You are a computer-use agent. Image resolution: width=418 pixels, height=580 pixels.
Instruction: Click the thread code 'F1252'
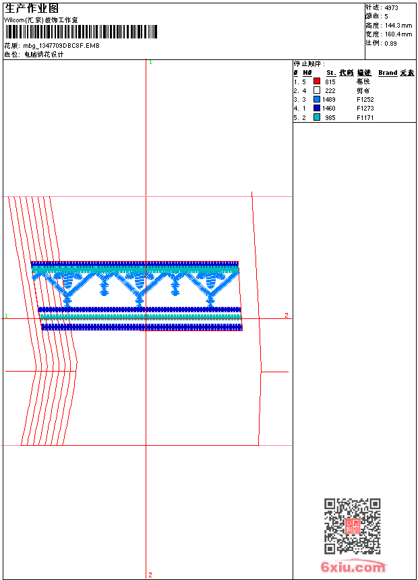[365, 100]
